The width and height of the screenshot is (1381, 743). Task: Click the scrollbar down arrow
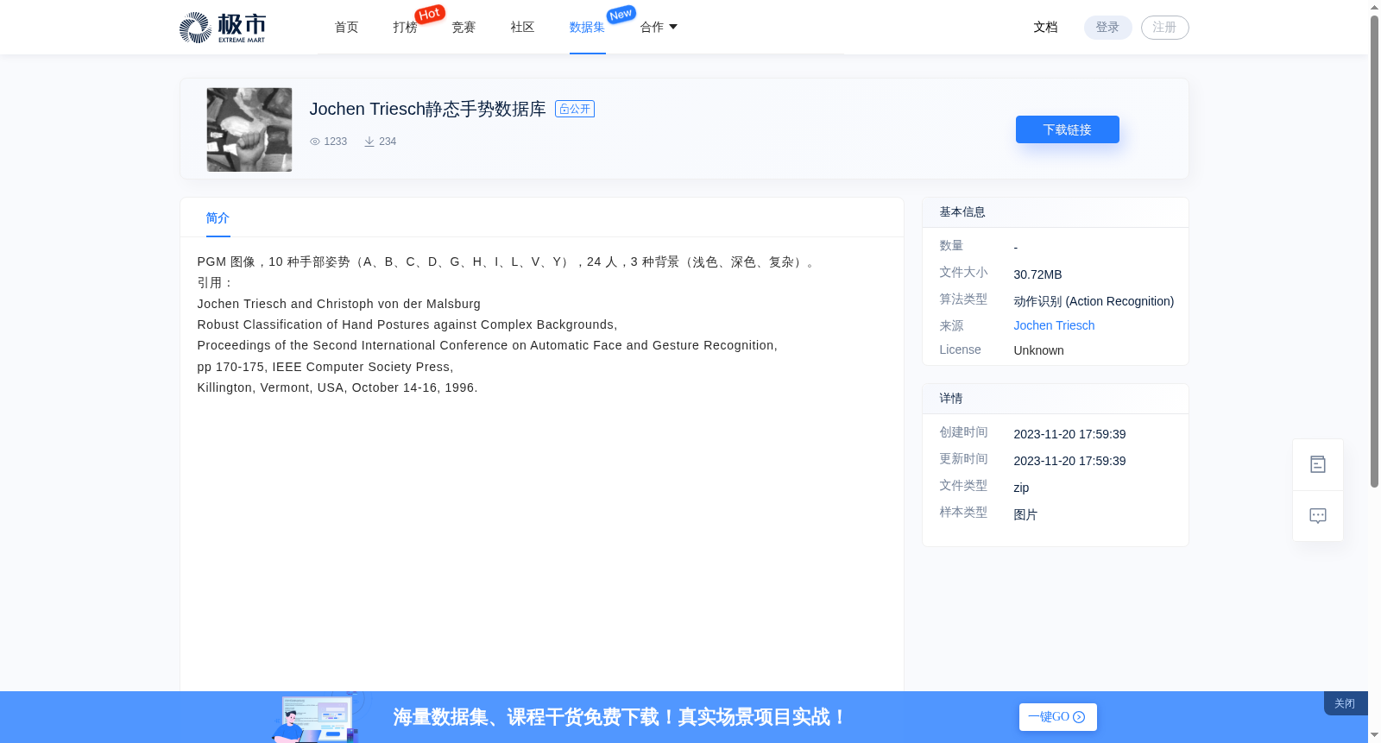1374,735
